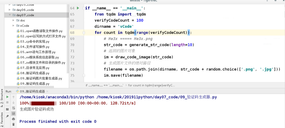
Task: Click draw_code_image call on line 72
Action: tap(133, 57)
